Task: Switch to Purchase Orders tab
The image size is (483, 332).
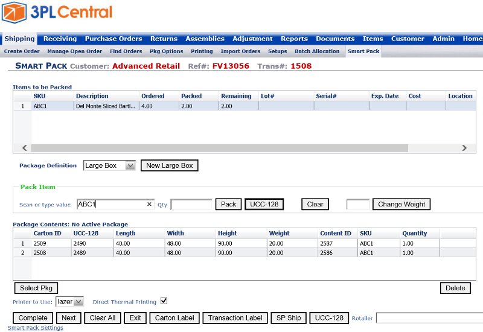Action: click(x=114, y=39)
